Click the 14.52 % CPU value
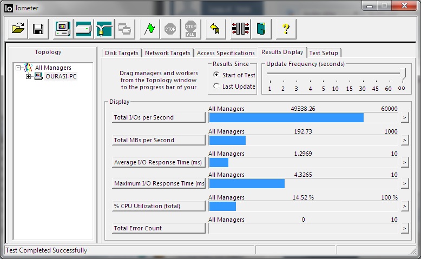Viewport: 421px width, 259px height. tap(303, 197)
